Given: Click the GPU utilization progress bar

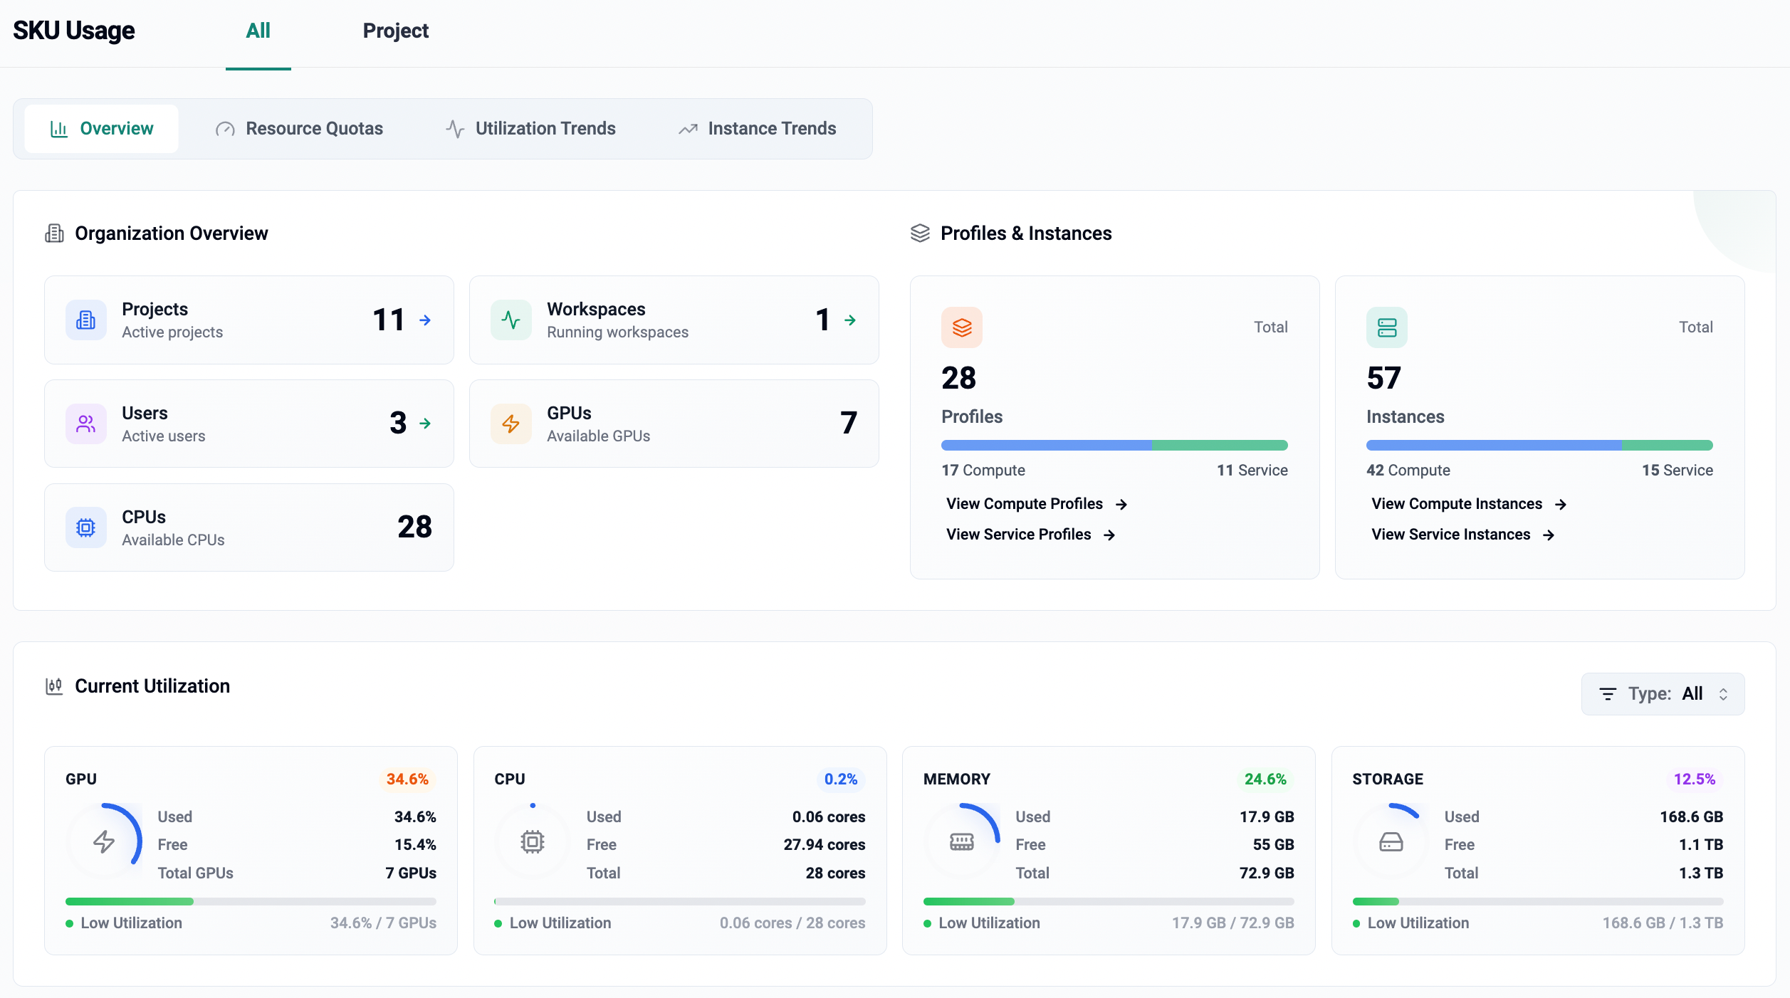Looking at the screenshot, I should [251, 901].
